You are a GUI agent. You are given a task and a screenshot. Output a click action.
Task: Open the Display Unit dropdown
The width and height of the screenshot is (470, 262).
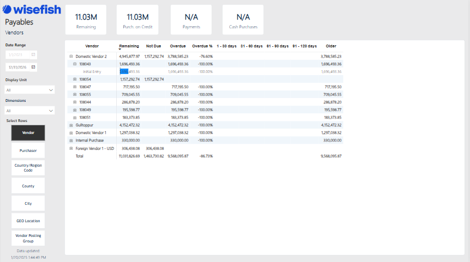29,90
